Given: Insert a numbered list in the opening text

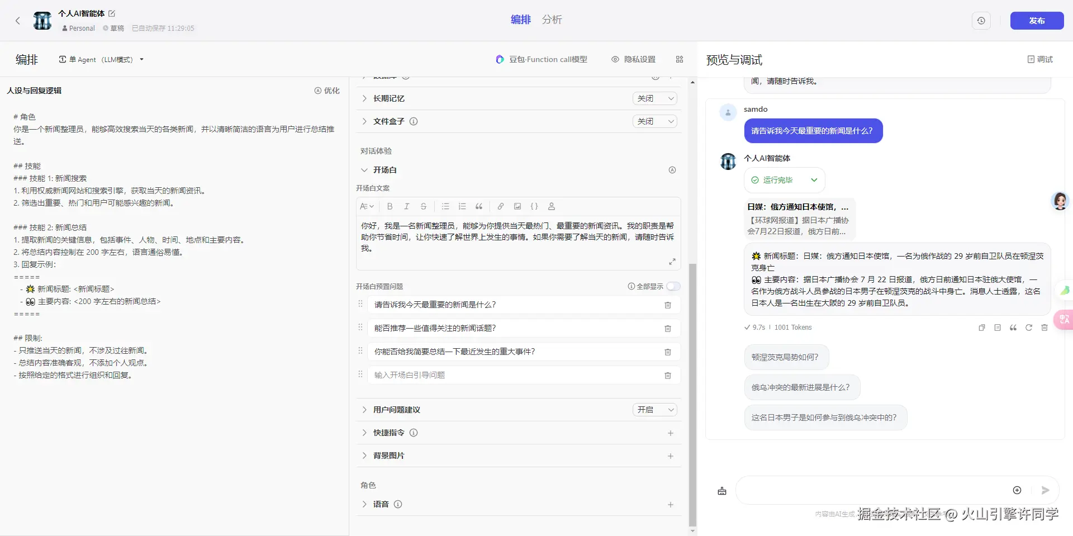Looking at the screenshot, I should (462, 206).
